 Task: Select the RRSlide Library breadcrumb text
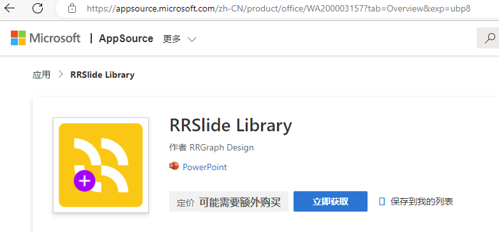tap(103, 75)
